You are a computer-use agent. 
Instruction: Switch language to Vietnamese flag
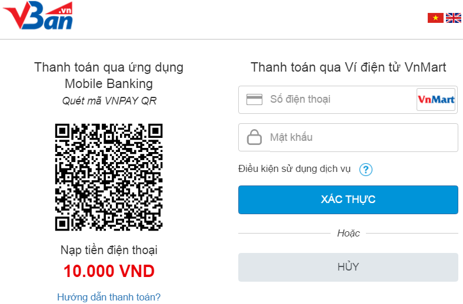[435, 18]
